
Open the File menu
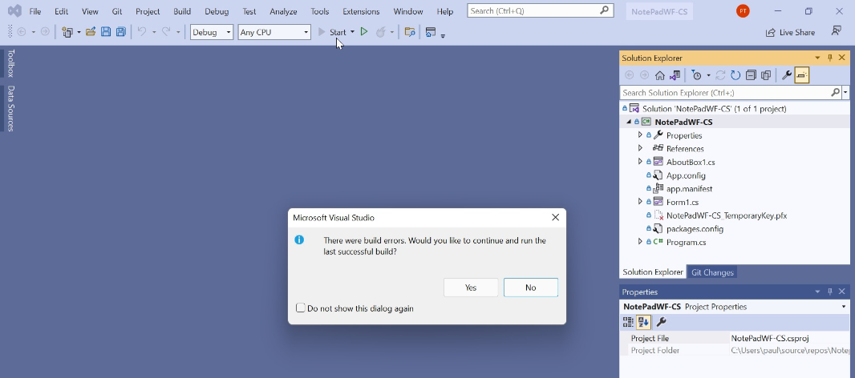35,11
